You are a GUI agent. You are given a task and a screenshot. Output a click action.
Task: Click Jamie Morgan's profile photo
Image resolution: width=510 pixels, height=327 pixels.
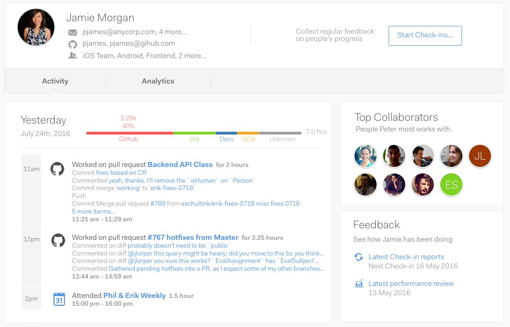click(36, 27)
